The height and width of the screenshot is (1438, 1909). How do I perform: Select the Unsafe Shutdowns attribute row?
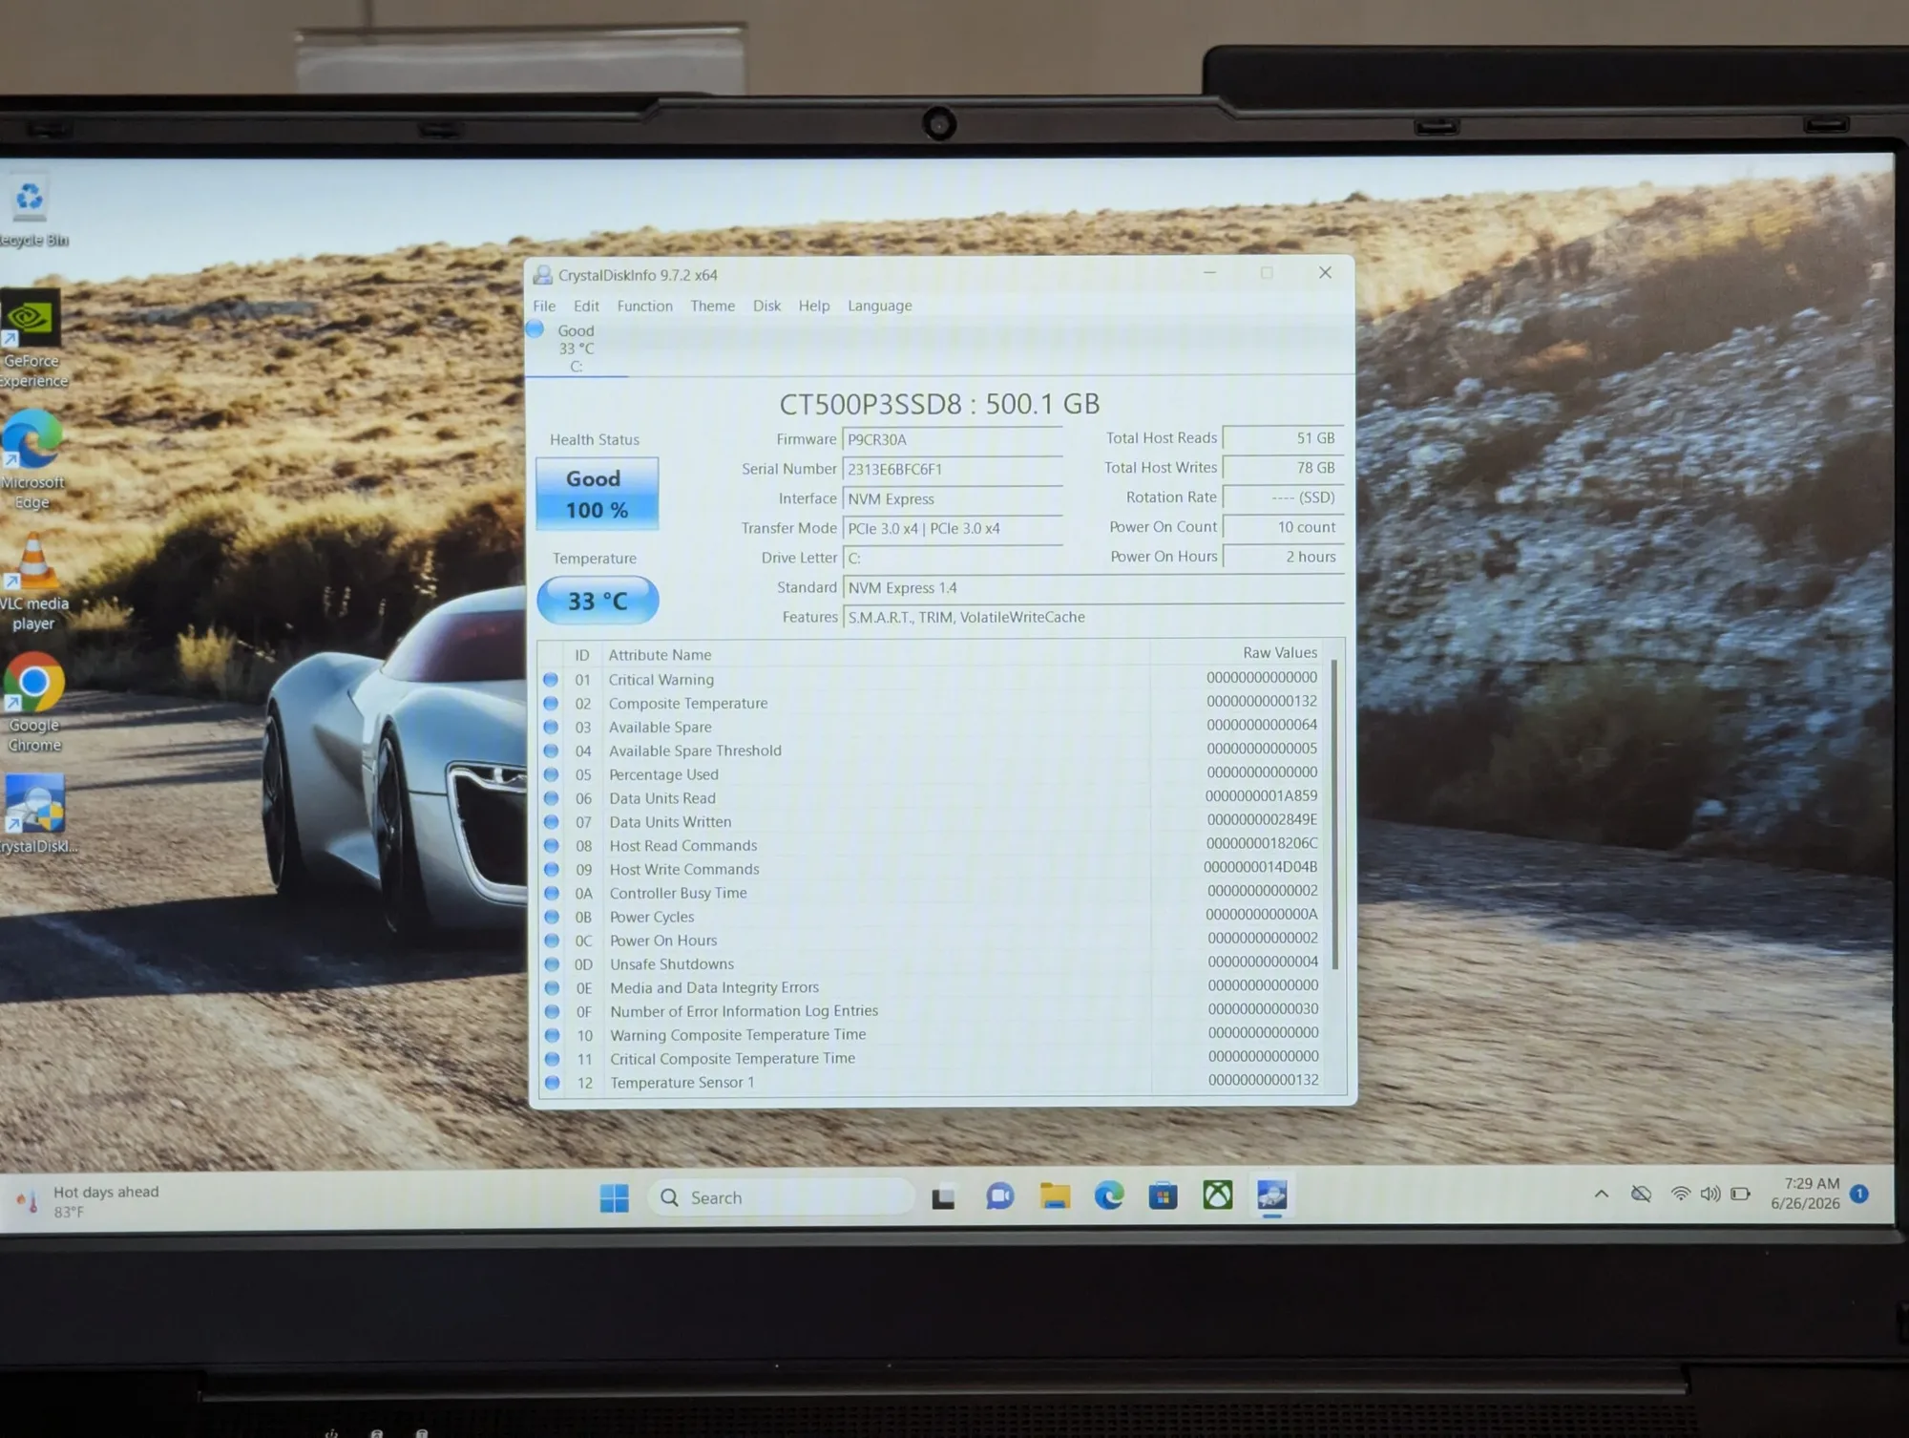[931, 963]
